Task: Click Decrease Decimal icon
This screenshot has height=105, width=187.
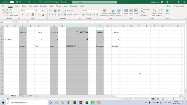Action: (x=97, y=15)
